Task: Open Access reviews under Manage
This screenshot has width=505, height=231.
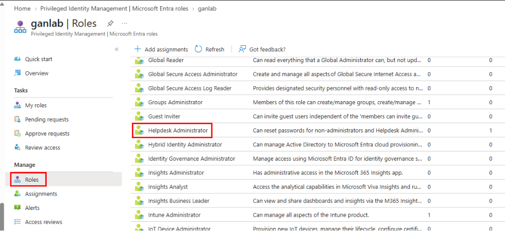Action: coord(44,222)
